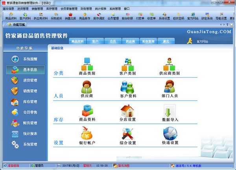
Task: Open 综合设置 general settings icon
Action: click(x=127, y=134)
